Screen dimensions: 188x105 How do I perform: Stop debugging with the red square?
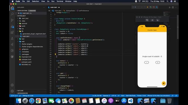154,7
